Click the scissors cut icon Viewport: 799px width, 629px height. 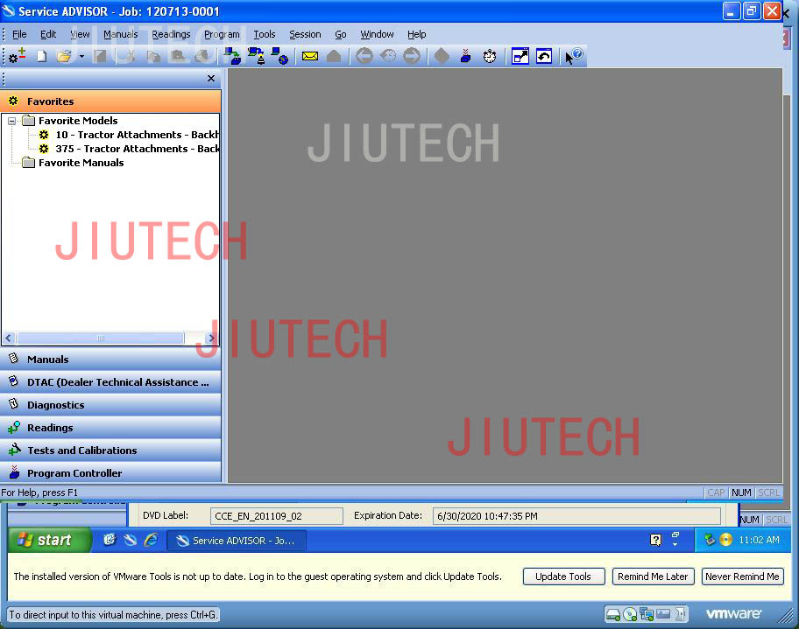(x=131, y=56)
